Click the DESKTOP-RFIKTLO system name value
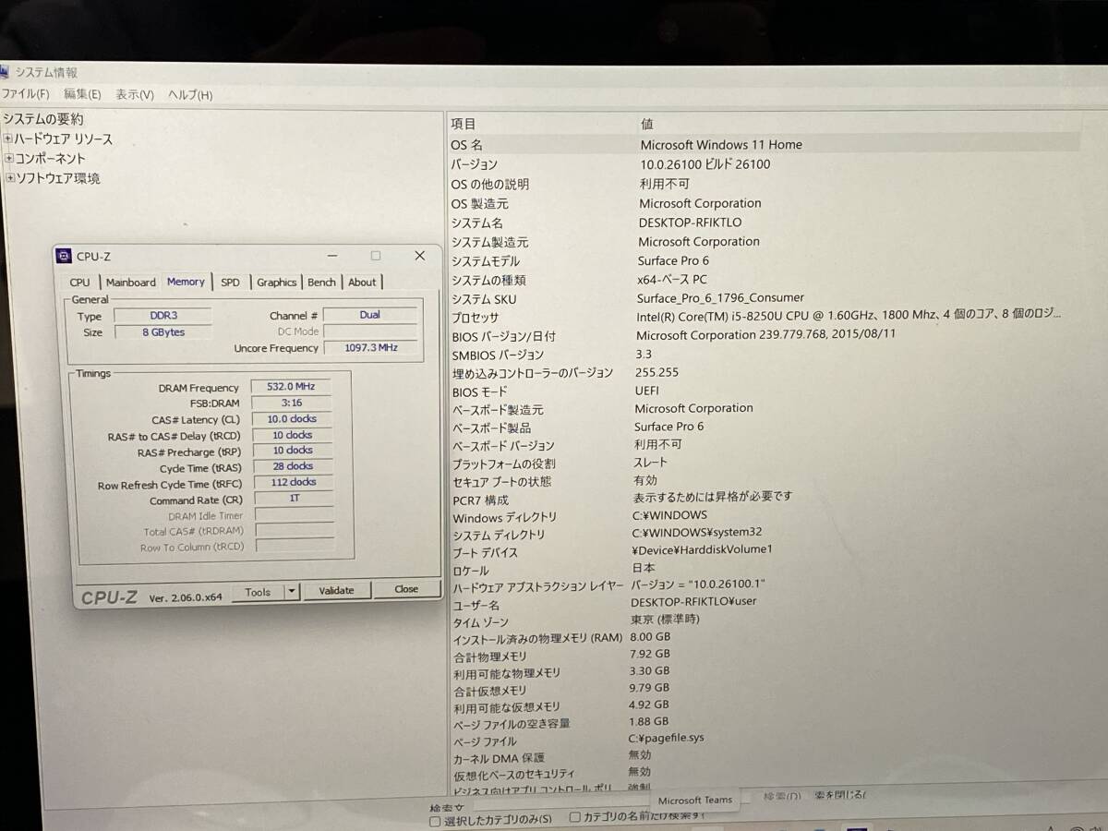Screen dimensions: 1108x831 [690, 223]
